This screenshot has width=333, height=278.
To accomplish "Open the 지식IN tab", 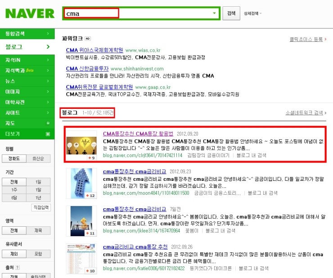I will click(27, 60).
